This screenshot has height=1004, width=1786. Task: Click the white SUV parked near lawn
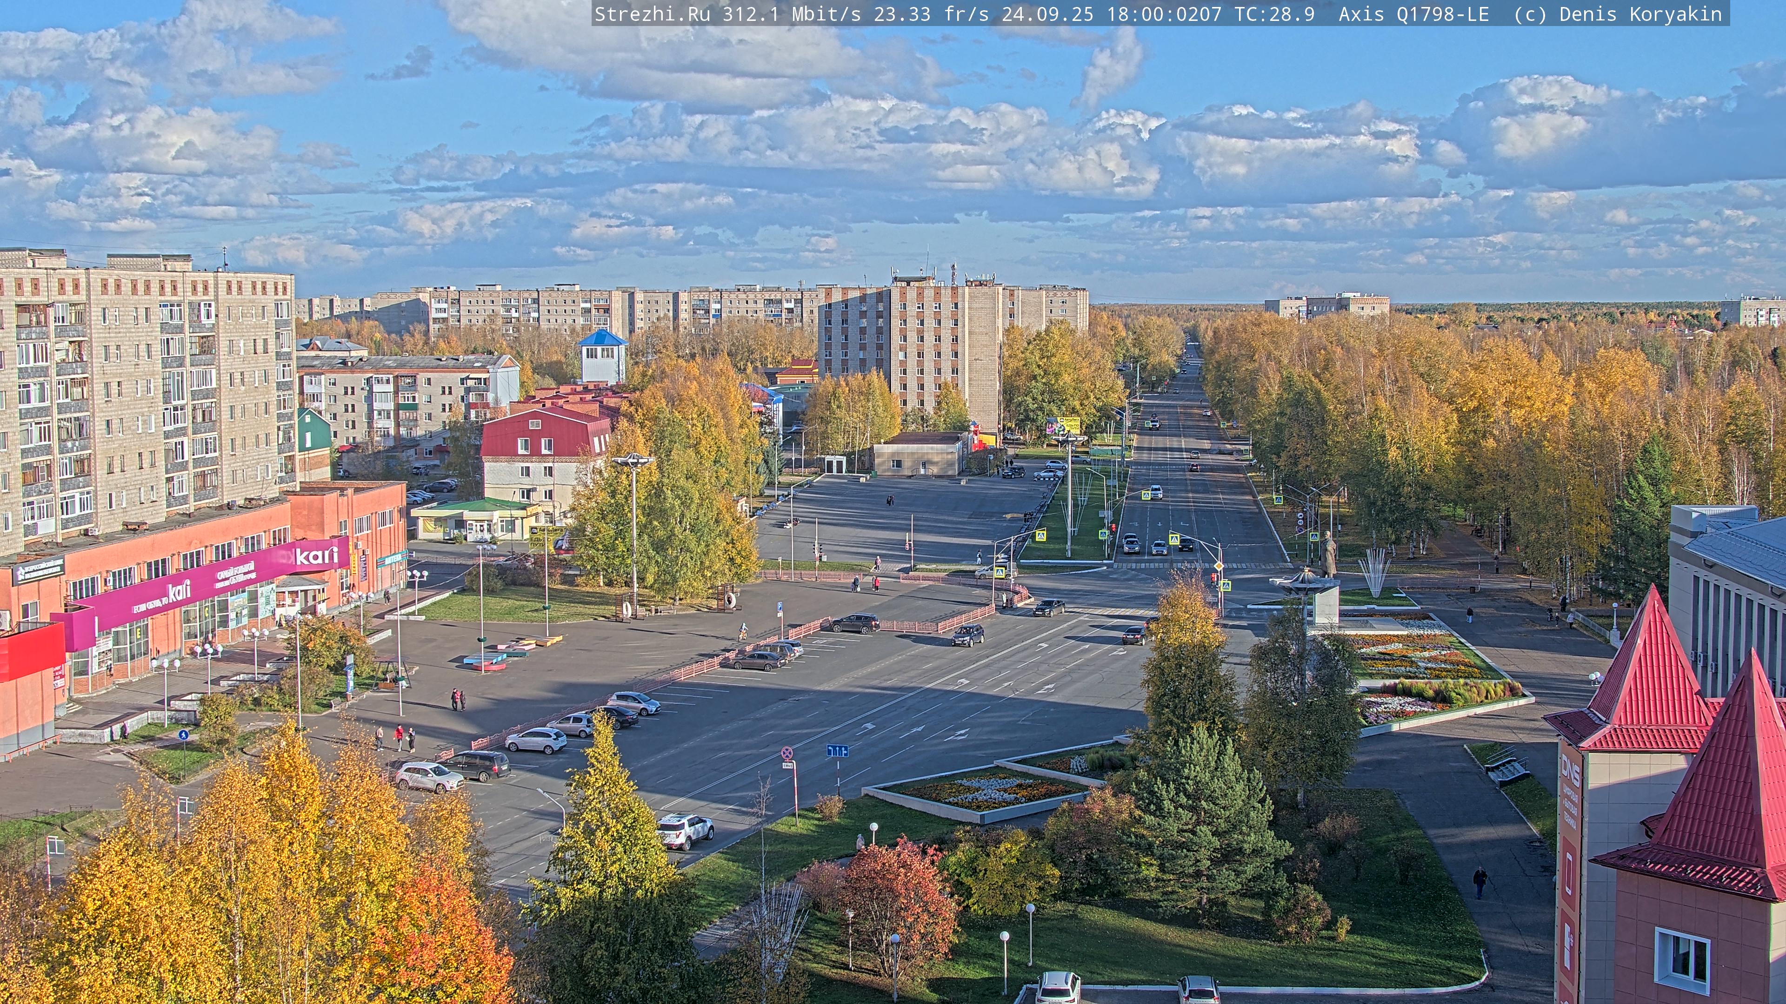point(685,830)
